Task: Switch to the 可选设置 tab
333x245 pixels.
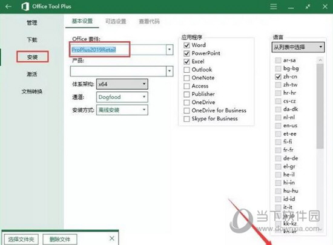Action: (116, 21)
